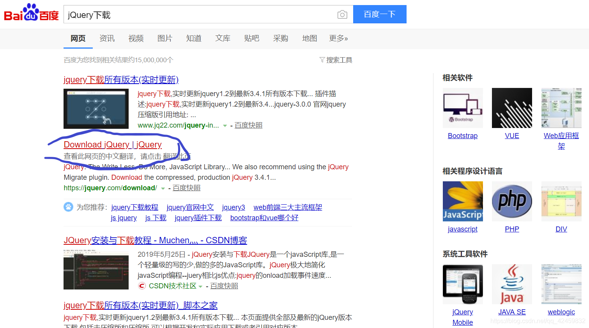Click 翻译此页 translate link

pyautogui.click(x=177, y=156)
